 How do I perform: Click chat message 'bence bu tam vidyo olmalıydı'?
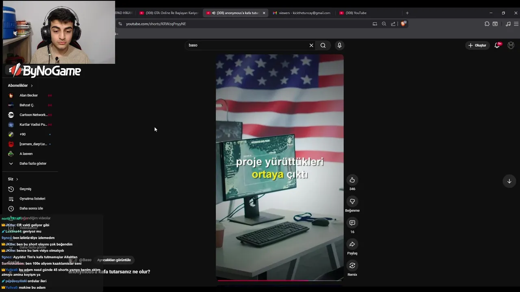(x=40, y=251)
